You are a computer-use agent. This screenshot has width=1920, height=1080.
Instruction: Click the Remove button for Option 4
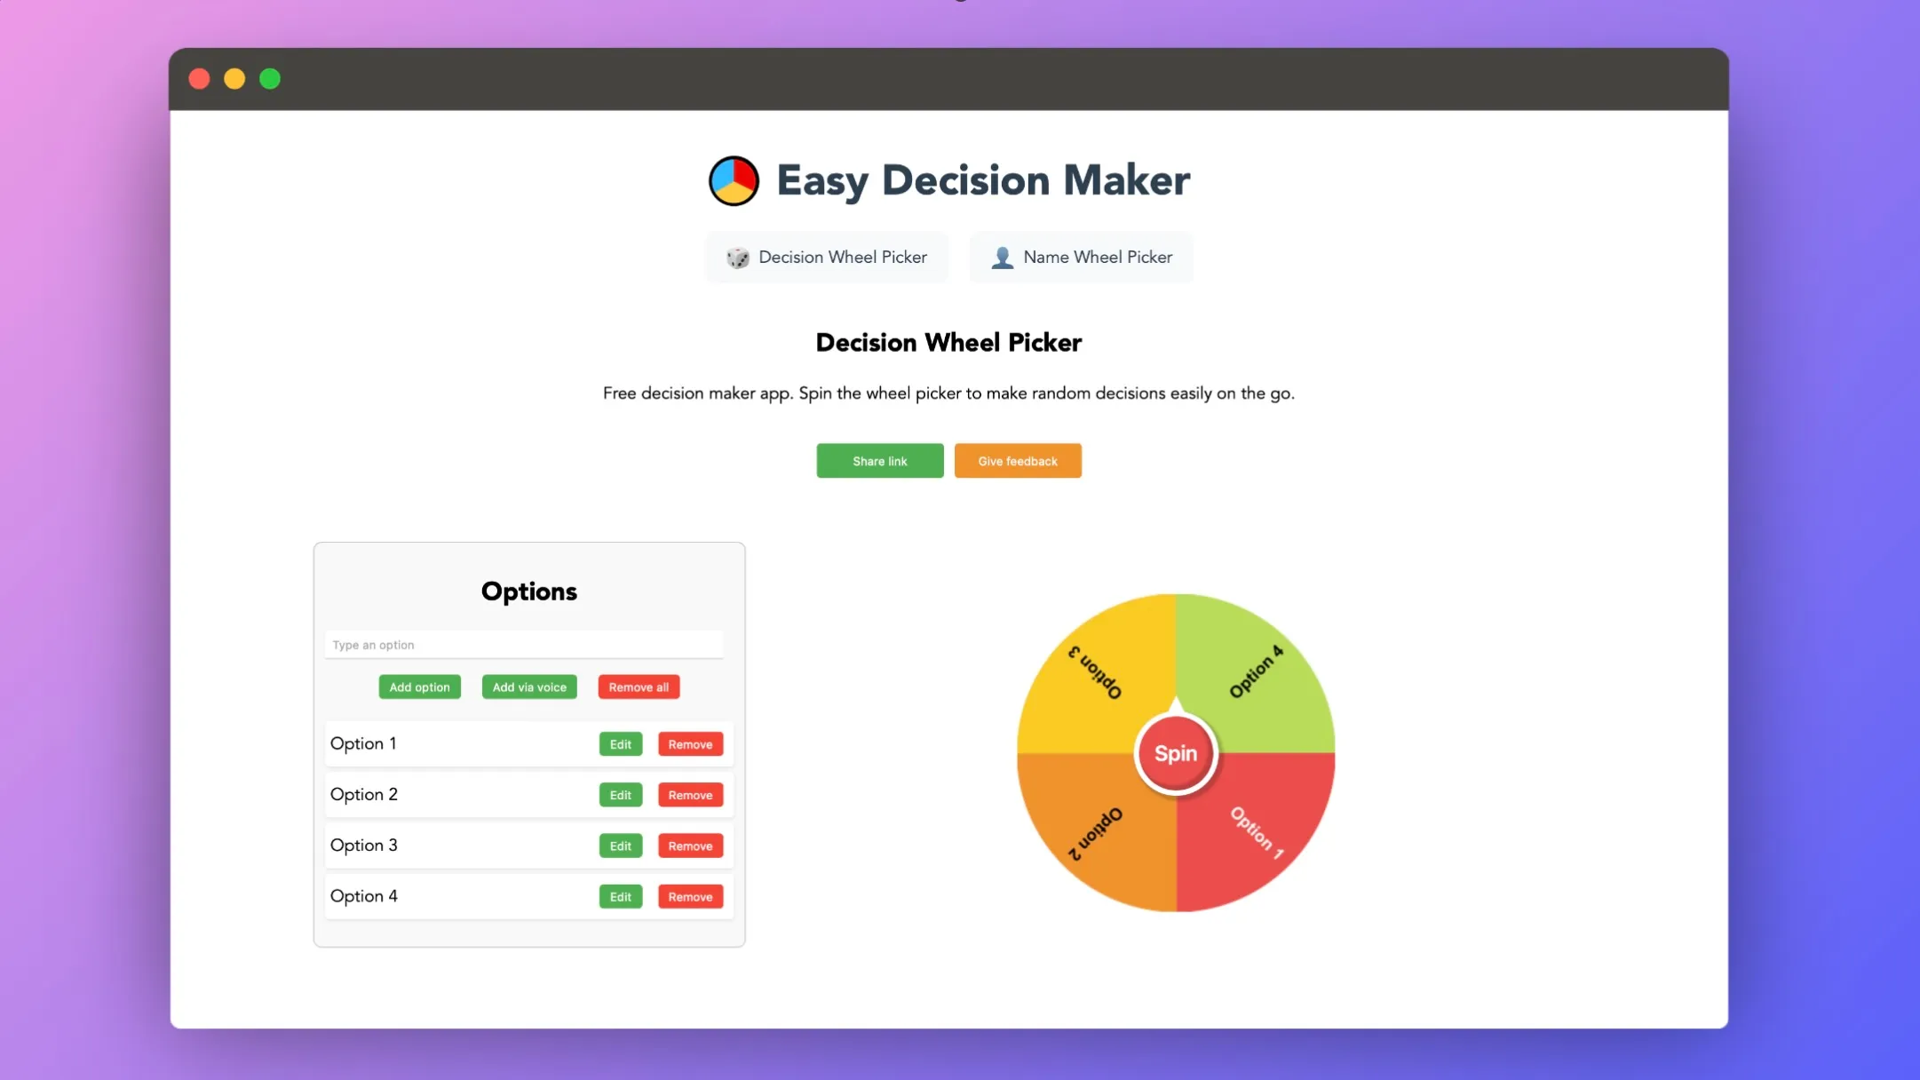[x=690, y=897]
